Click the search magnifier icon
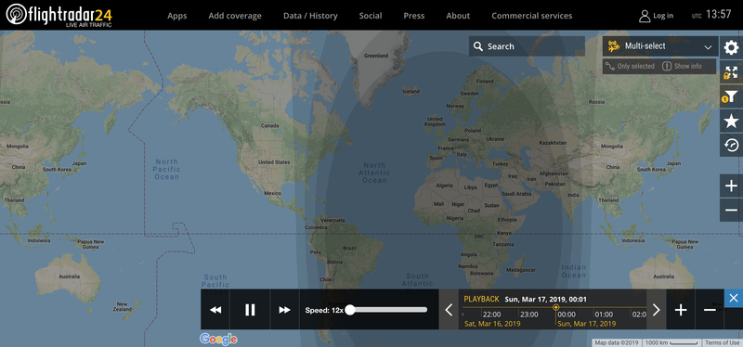This screenshot has height=347, width=743. click(x=478, y=46)
